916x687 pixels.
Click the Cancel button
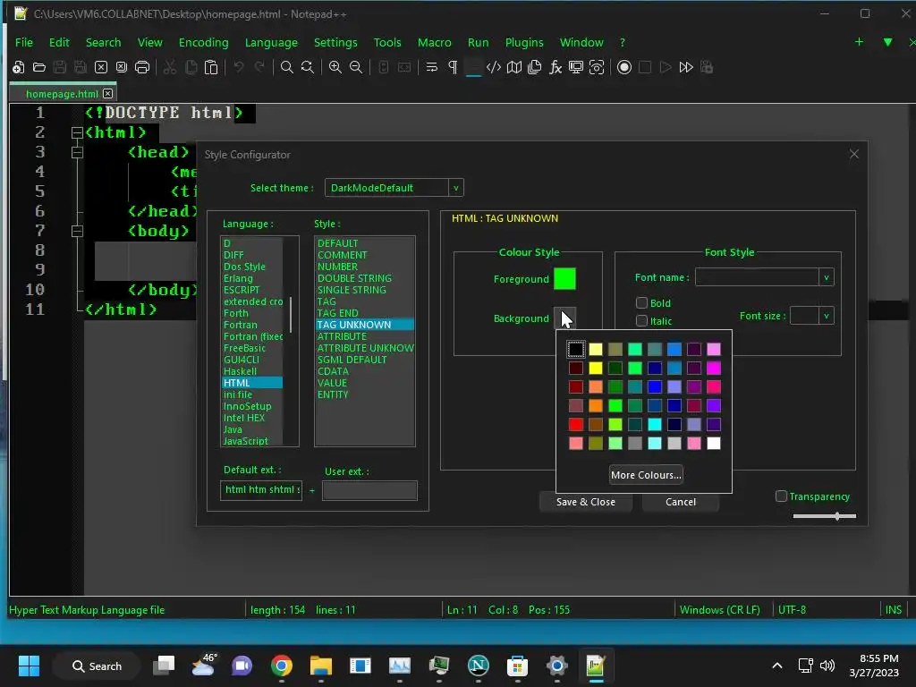[681, 502]
